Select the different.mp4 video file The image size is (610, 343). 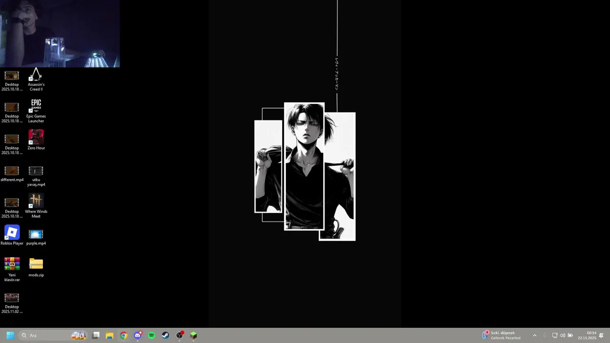click(12, 174)
